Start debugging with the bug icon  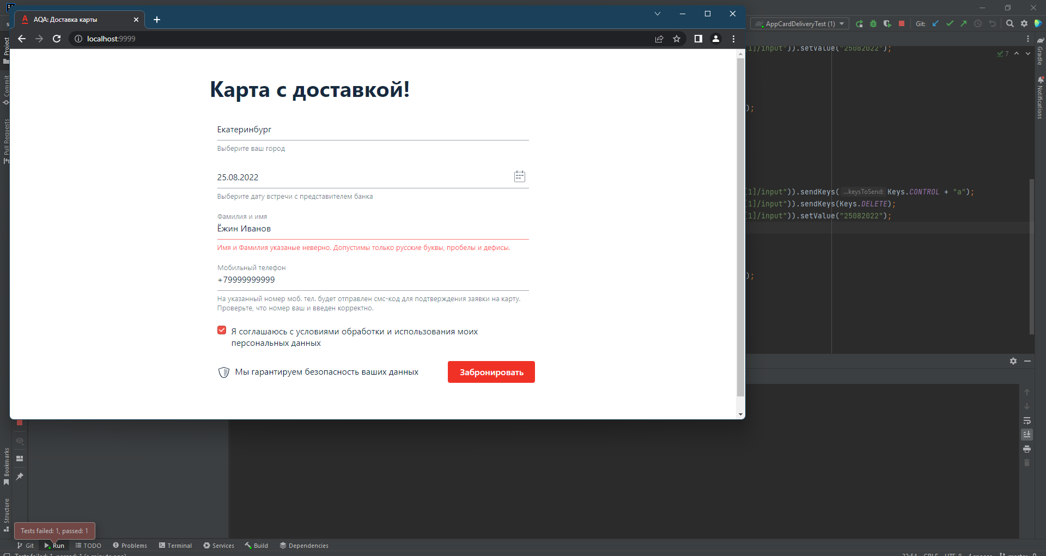(873, 23)
